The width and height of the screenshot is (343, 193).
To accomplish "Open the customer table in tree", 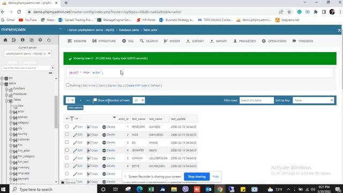I will pos(24,139).
